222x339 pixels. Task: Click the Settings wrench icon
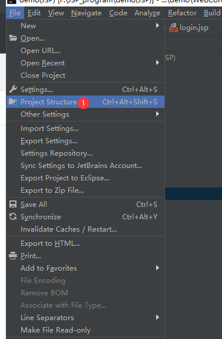(13, 89)
